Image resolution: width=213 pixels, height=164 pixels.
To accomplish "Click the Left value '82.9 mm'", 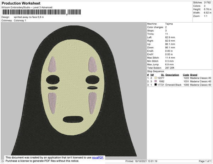I will tap(170, 37).
